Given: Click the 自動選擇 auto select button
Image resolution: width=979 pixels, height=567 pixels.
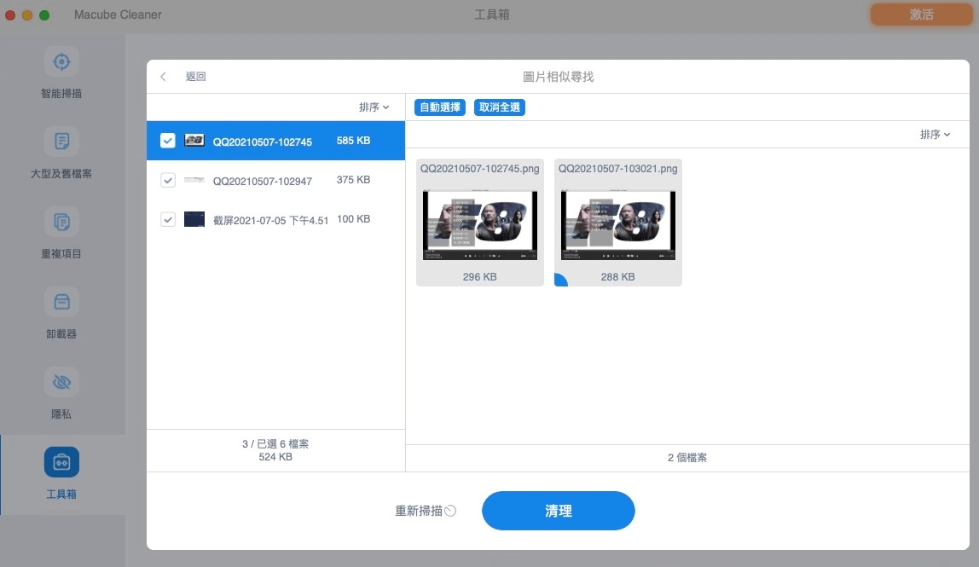Looking at the screenshot, I should pos(439,107).
